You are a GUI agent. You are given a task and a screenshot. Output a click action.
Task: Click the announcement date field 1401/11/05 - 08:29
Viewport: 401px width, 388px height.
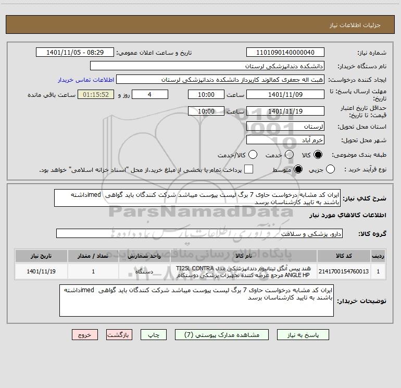[x=75, y=52]
